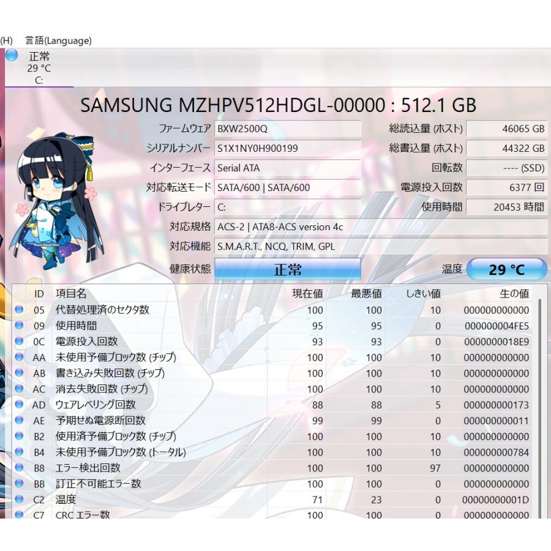Select the 予期せぬ電源断回数 row
The image size is (551, 551).
(100, 420)
